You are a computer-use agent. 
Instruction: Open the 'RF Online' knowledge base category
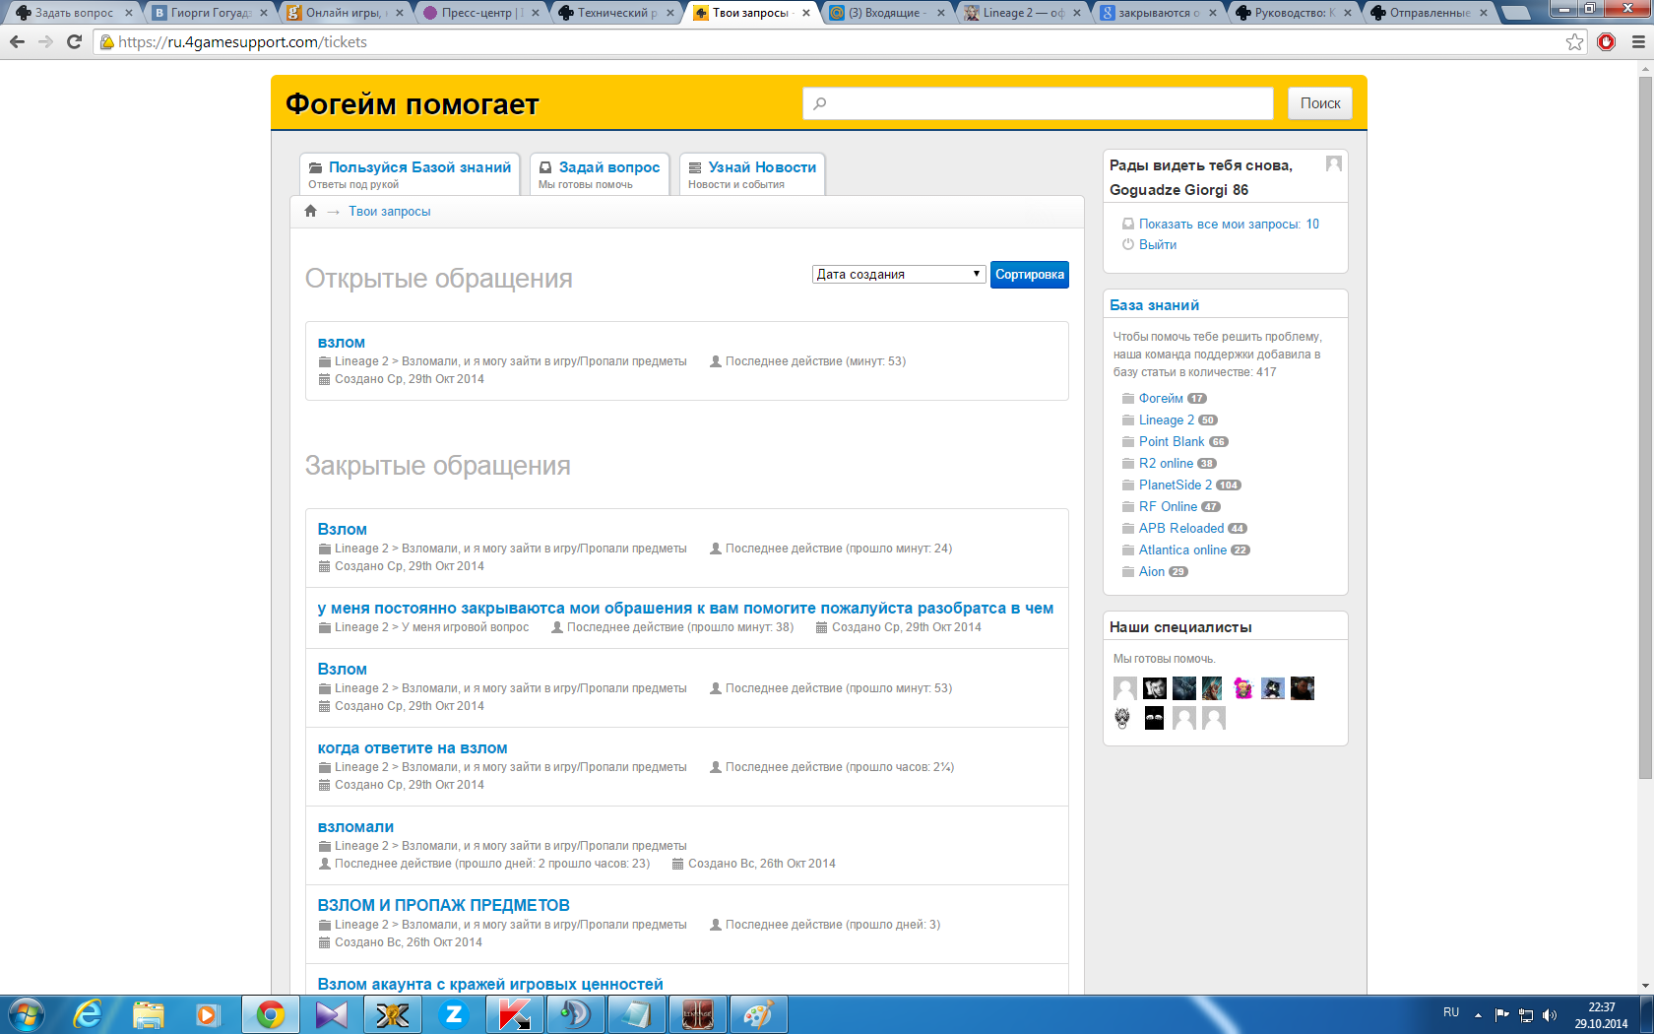(1168, 507)
